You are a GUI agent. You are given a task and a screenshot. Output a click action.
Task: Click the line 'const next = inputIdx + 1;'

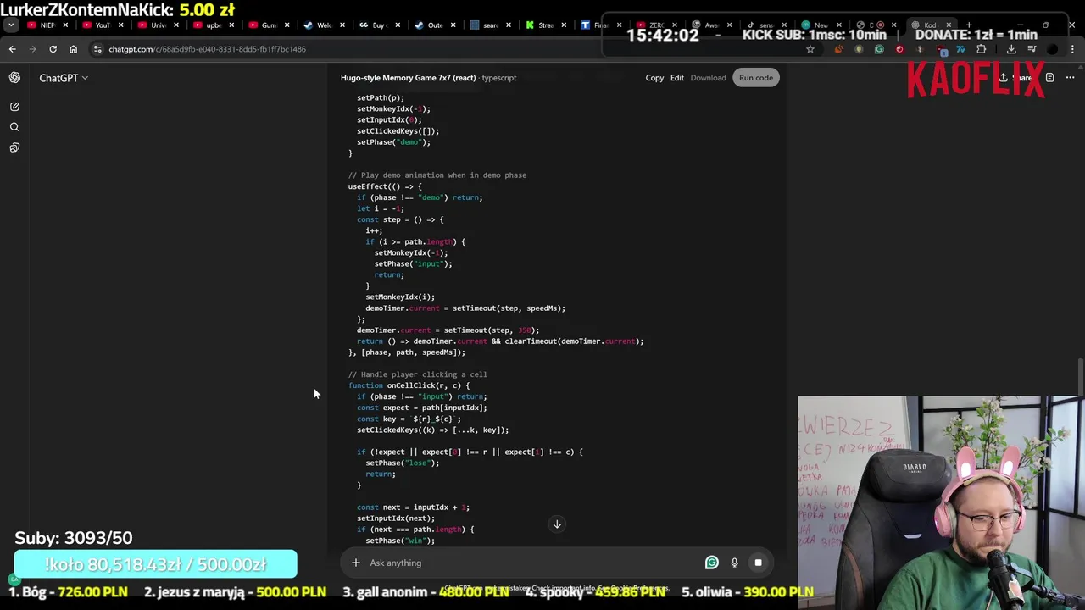tap(413, 507)
